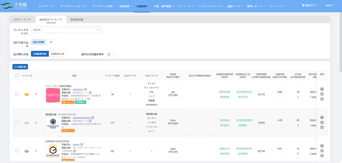This screenshot has height=163, width=342.
Task: Click the document operation icon in the GARAGE COLLECTION row
Action: pyautogui.click(x=322, y=151)
